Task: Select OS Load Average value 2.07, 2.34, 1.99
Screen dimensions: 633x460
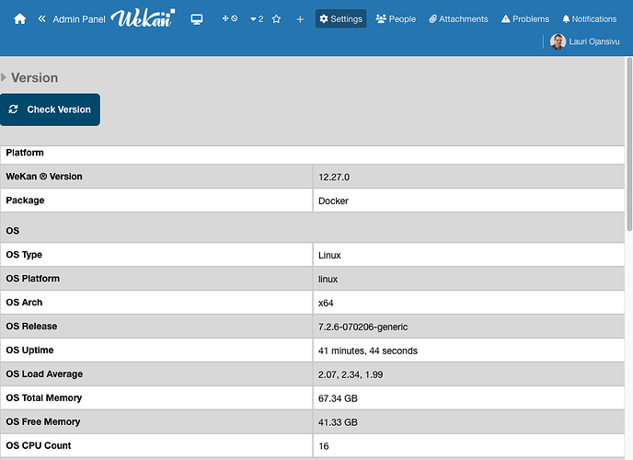Action: pos(351,374)
